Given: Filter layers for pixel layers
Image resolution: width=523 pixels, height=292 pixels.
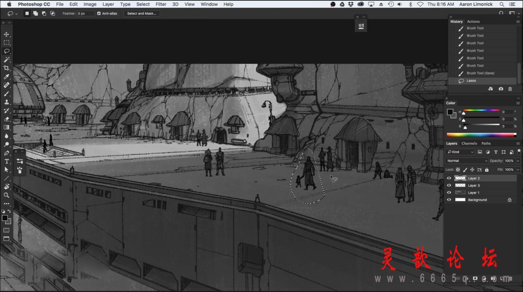Looking at the screenshot, I should [x=480, y=152].
